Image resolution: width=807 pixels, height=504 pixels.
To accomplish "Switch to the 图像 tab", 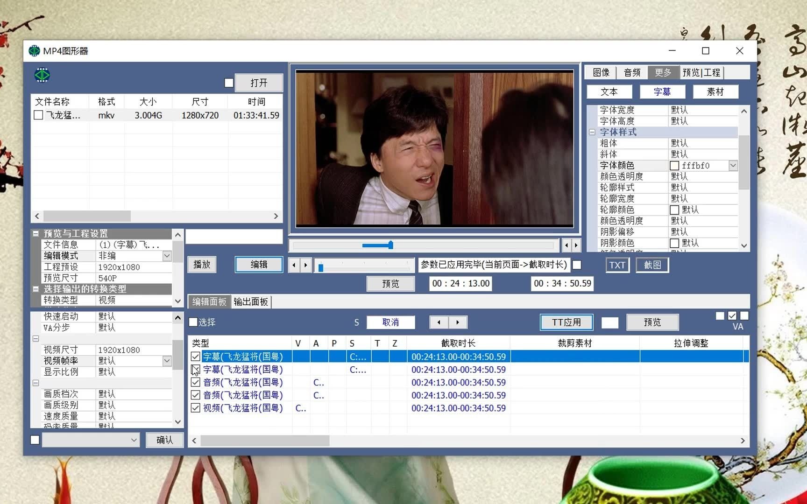I will 601,72.
